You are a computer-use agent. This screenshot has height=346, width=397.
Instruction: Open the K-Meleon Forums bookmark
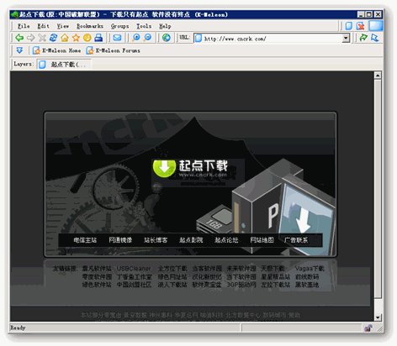(113, 50)
